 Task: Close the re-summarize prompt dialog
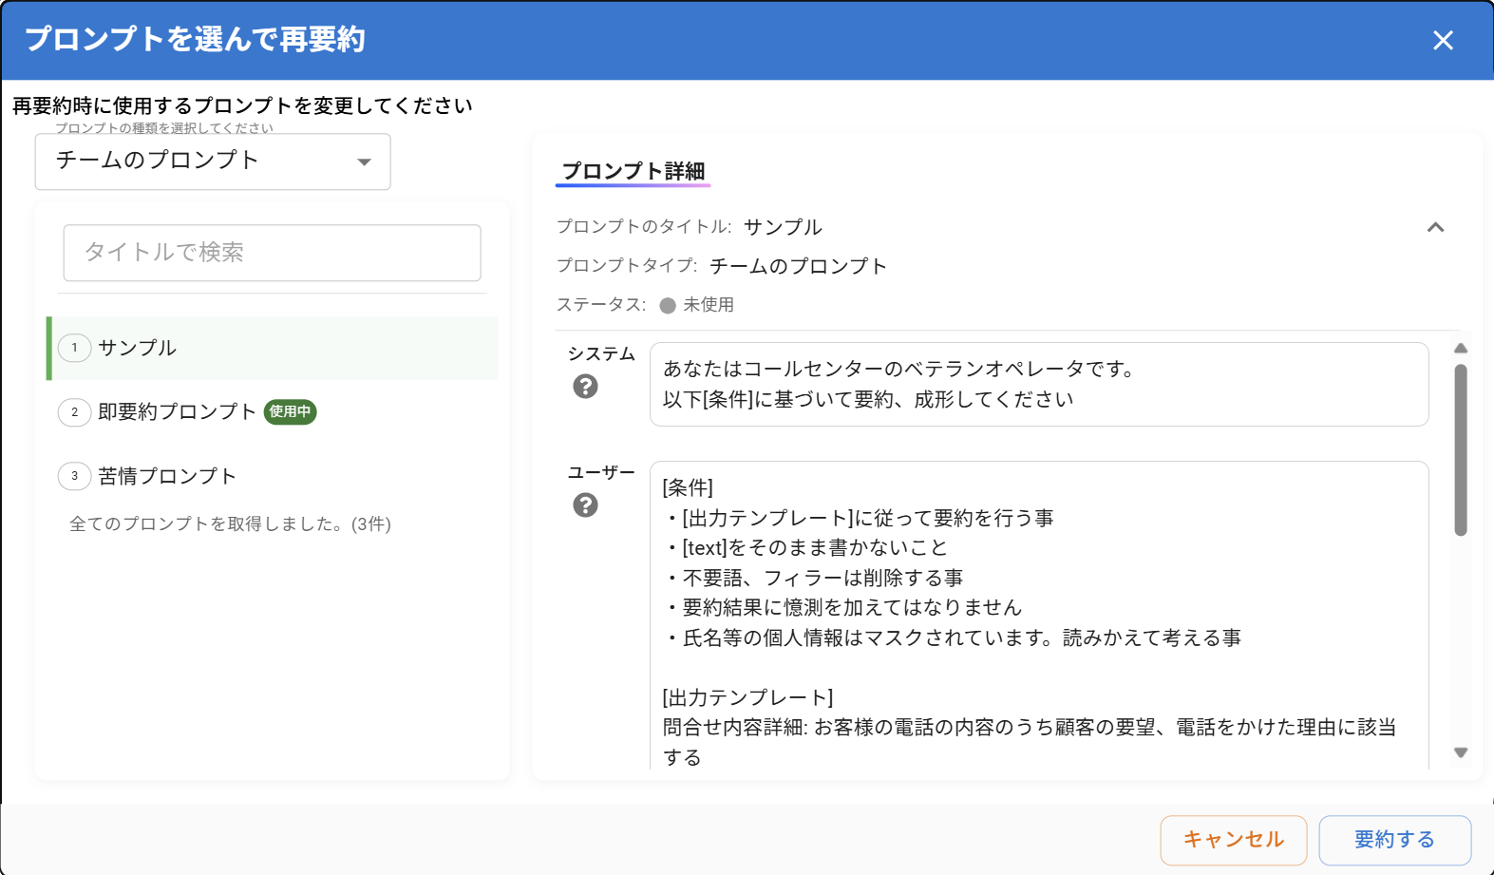(1443, 40)
